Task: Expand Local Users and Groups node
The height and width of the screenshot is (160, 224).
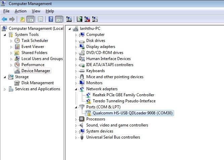Action: [11, 59]
